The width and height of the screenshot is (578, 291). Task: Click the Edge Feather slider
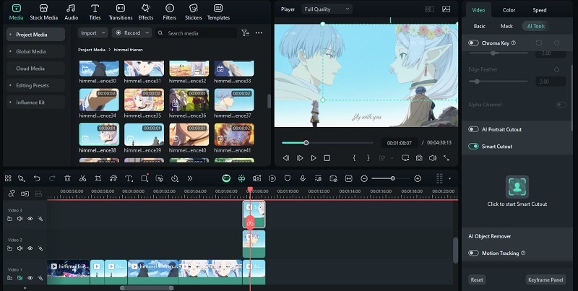(x=499, y=82)
